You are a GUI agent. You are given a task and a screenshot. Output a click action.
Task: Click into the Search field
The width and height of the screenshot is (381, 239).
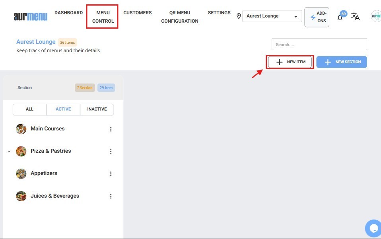pyautogui.click(x=319, y=45)
